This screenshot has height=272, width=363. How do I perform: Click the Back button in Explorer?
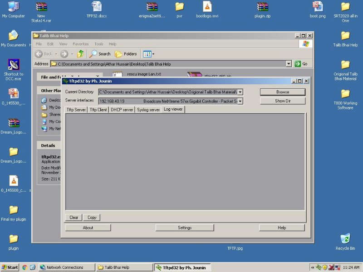click(x=44, y=54)
